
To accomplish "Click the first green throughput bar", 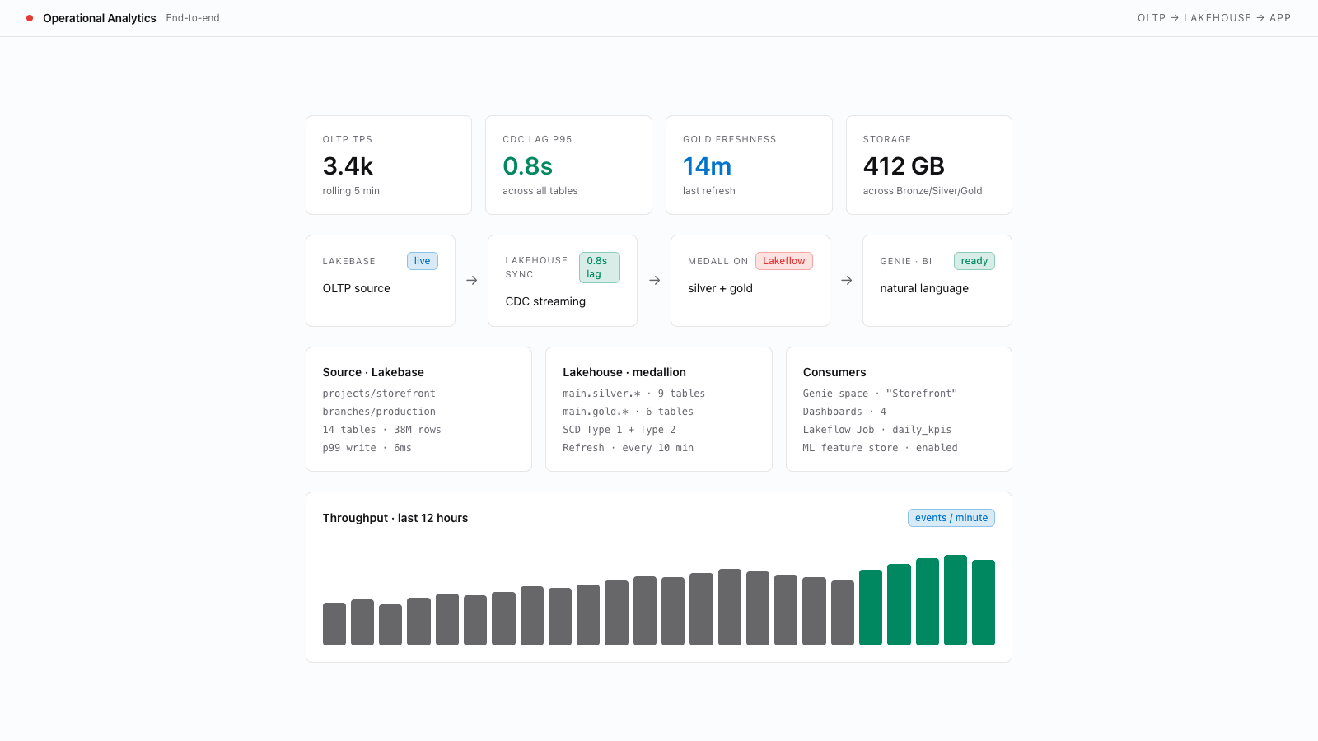I will [871, 608].
